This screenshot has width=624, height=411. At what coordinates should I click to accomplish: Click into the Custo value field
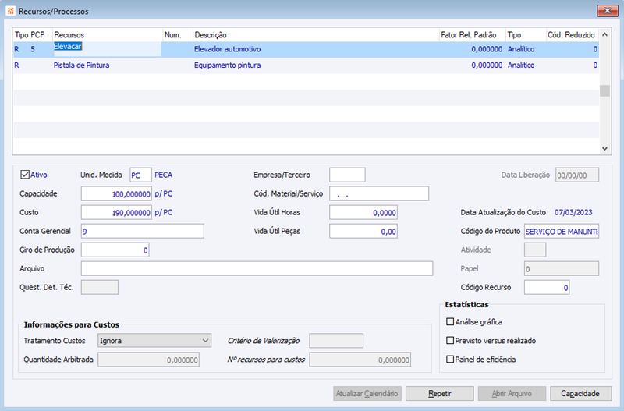point(116,212)
